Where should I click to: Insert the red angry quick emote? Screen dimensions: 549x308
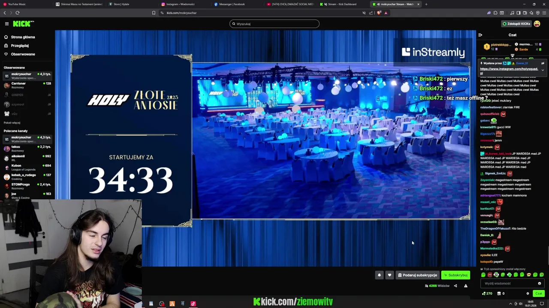[x=490, y=275]
